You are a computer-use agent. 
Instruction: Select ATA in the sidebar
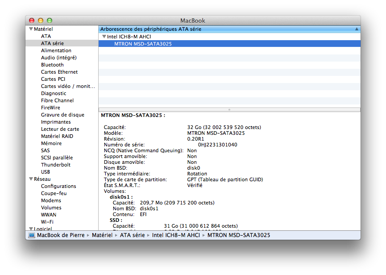[x=46, y=36]
